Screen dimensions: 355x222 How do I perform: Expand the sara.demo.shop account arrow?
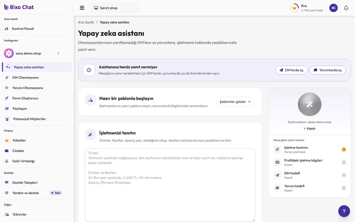click(58, 53)
